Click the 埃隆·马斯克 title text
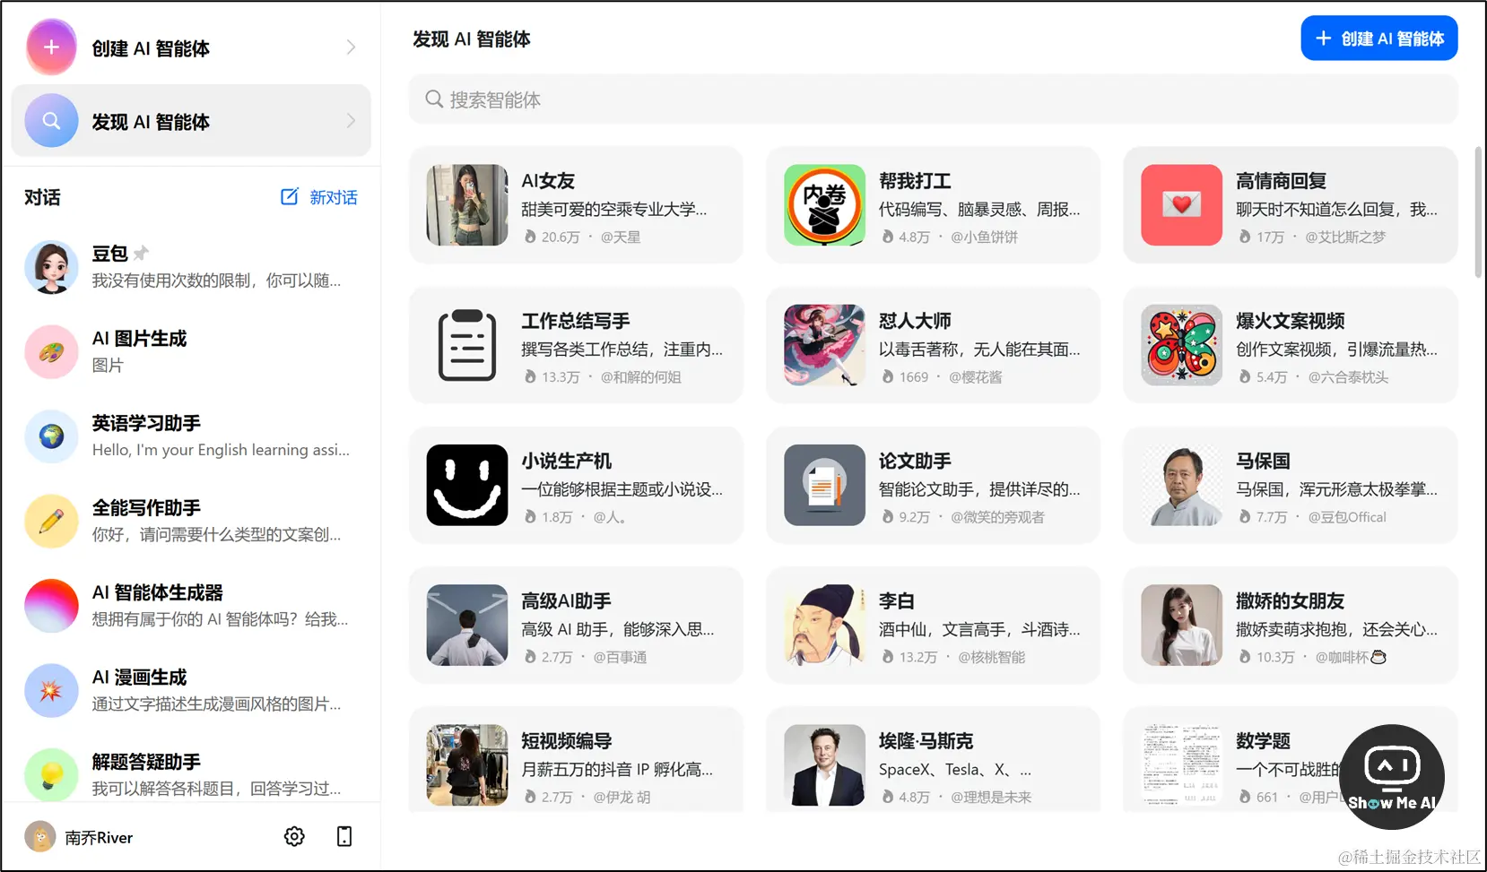This screenshot has width=1487, height=872. pyautogui.click(x=926, y=741)
